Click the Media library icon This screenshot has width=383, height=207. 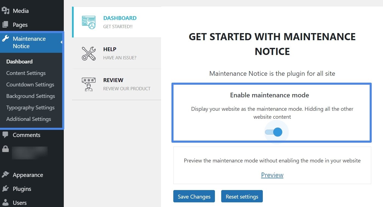pyautogui.click(x=5, y=10)
